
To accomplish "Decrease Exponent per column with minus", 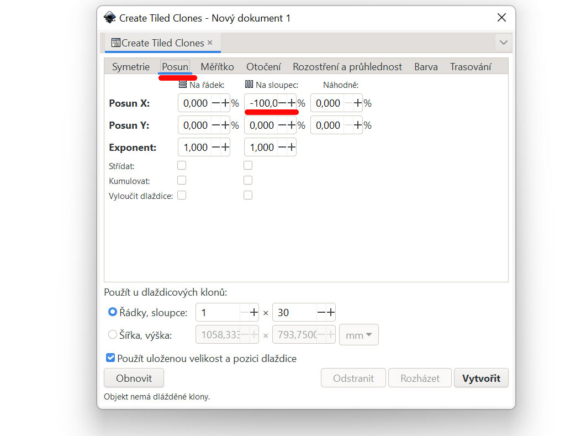I will (x=282, y=148).
